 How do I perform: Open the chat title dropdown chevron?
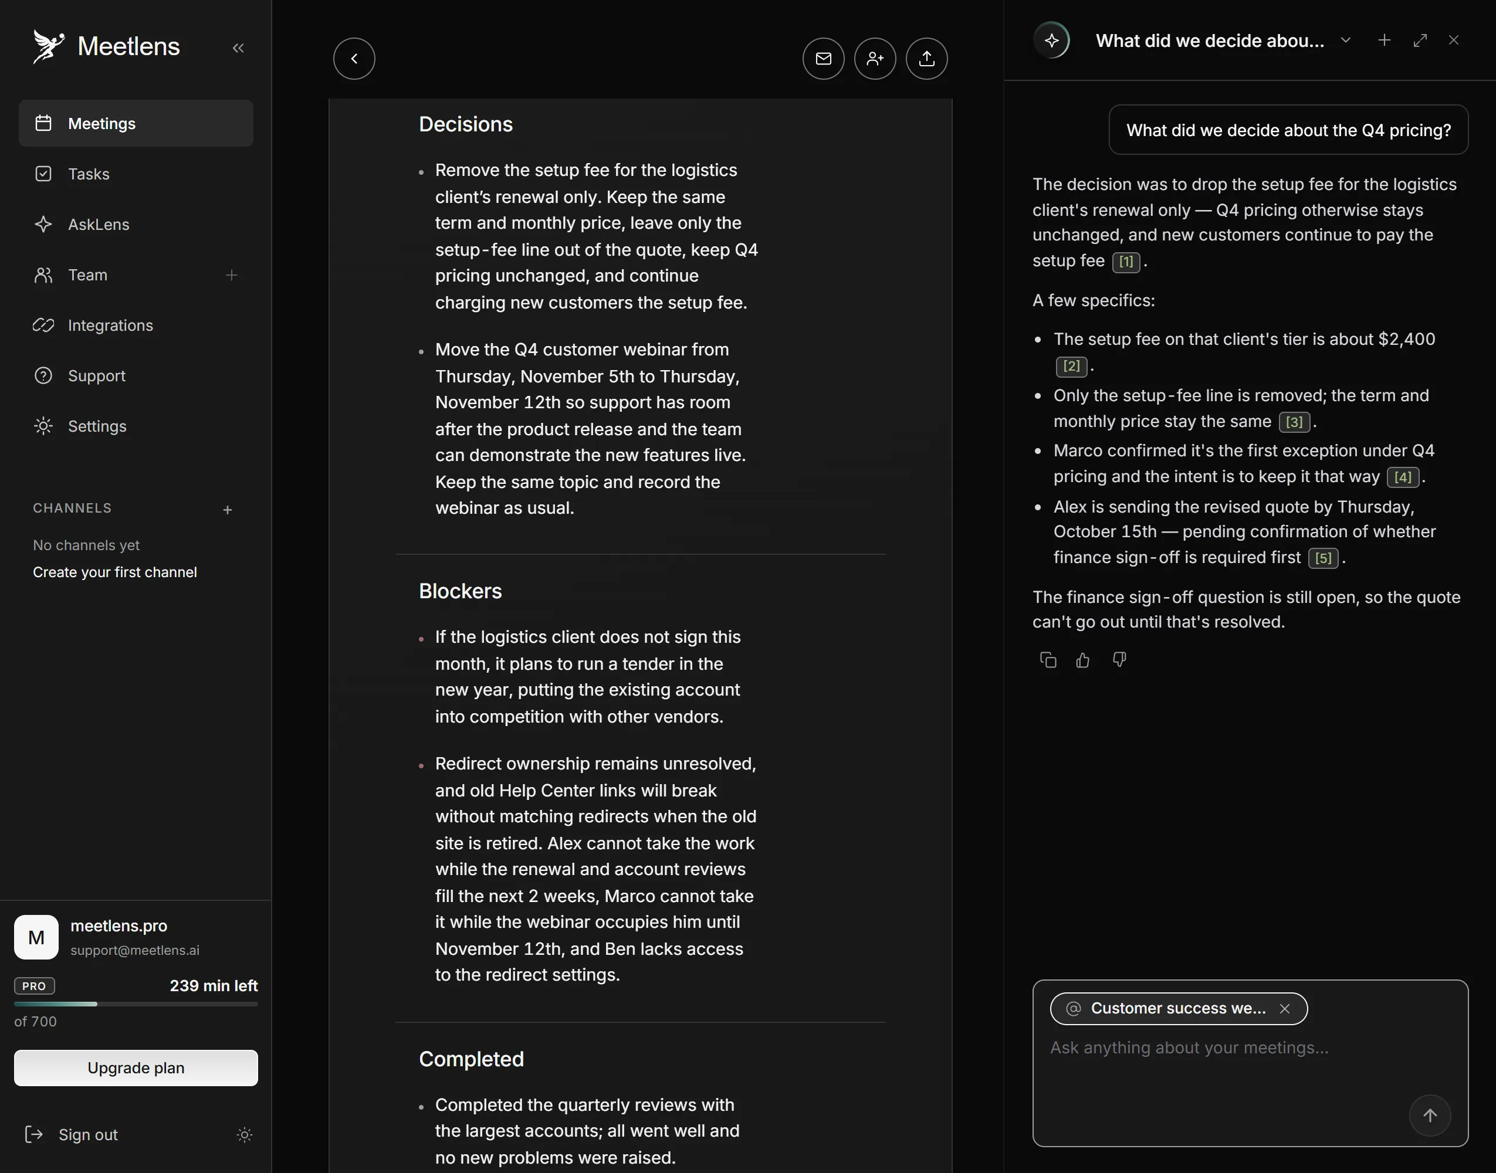pyautogui.click(x=1346, y=40)
